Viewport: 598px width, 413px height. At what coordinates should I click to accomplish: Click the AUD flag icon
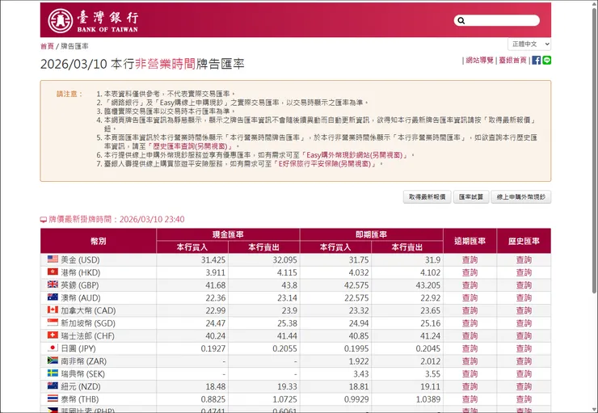53,297
